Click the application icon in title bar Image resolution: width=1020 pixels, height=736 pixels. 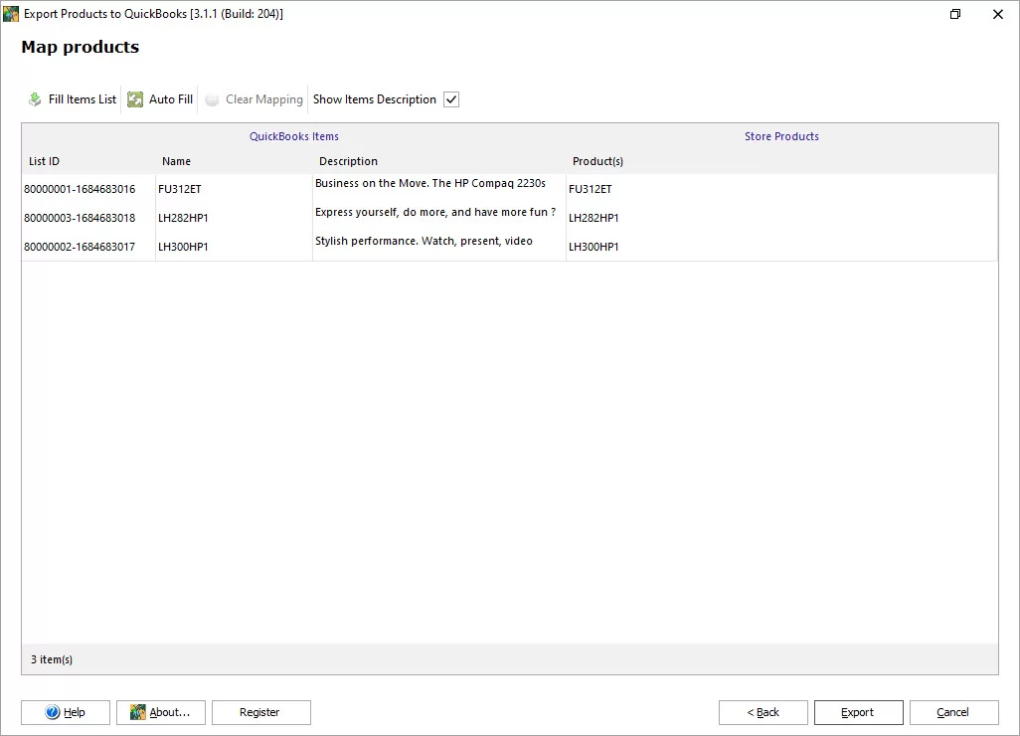(x=11, y=14)
